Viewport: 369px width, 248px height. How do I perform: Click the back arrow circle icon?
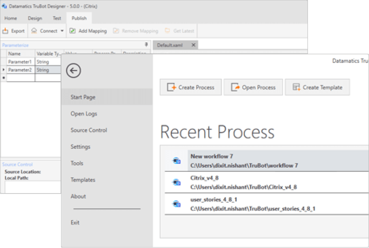(73, 71)
